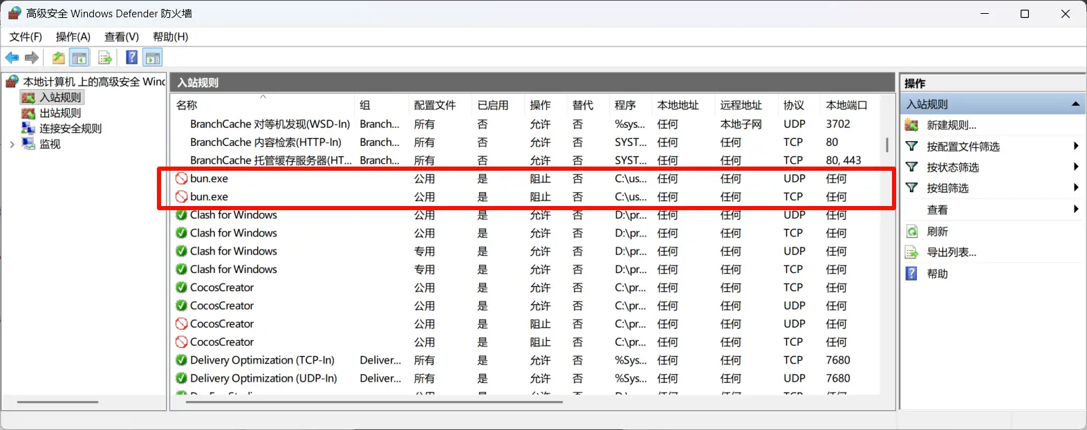Click 按组筛选 in the actions pane
Screen dimensions: 1087x430
[947, 188]
